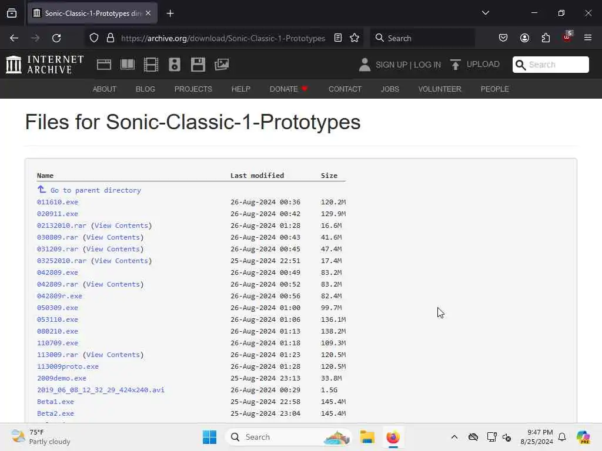The height and width of the screenshot is (451, 602).
Task: Download Beta2.exe file
Action: (56, 413)
